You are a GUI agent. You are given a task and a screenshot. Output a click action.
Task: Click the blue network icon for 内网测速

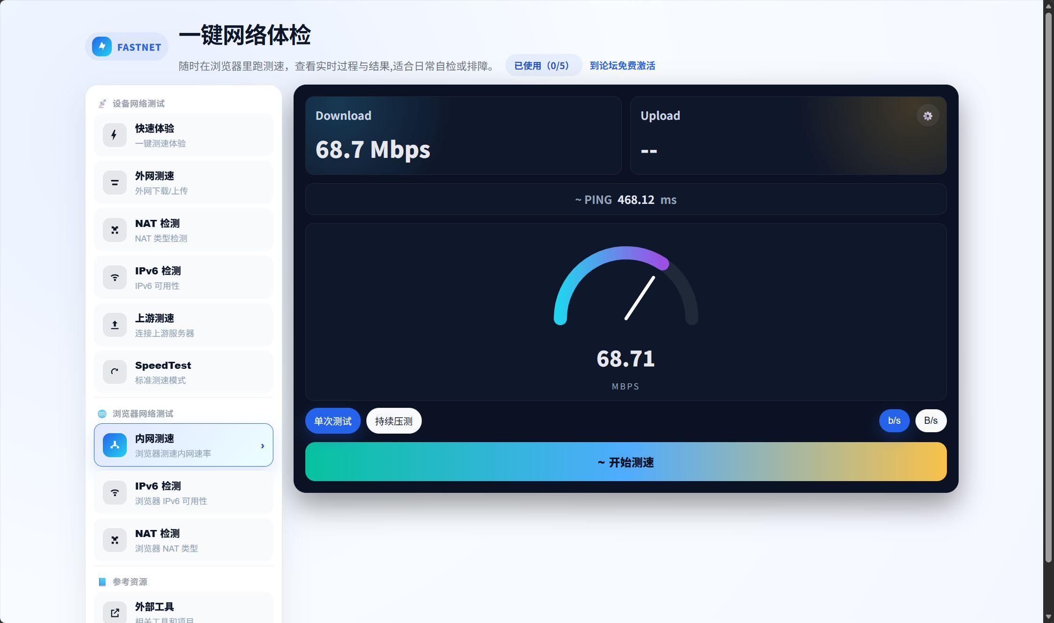(115, 445)
